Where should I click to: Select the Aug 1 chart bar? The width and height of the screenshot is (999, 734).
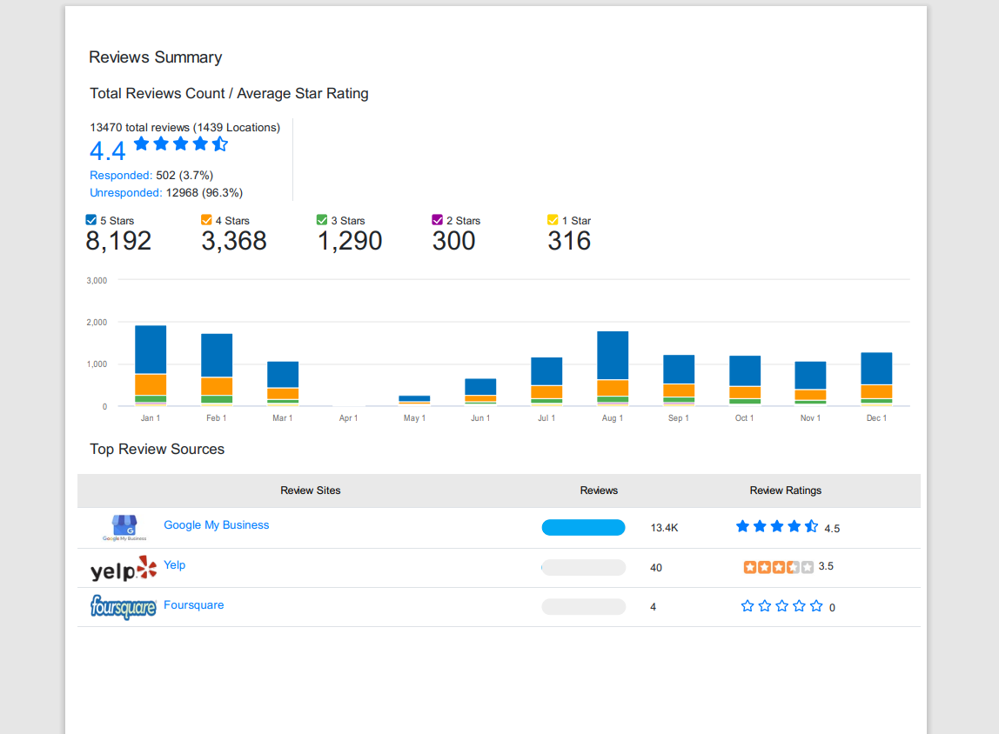point(613,369)
